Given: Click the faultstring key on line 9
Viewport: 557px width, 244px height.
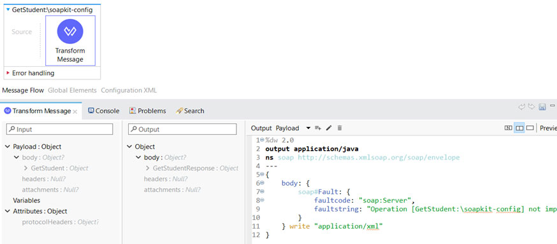Looking at the screenshot, I should coord(336,209).
